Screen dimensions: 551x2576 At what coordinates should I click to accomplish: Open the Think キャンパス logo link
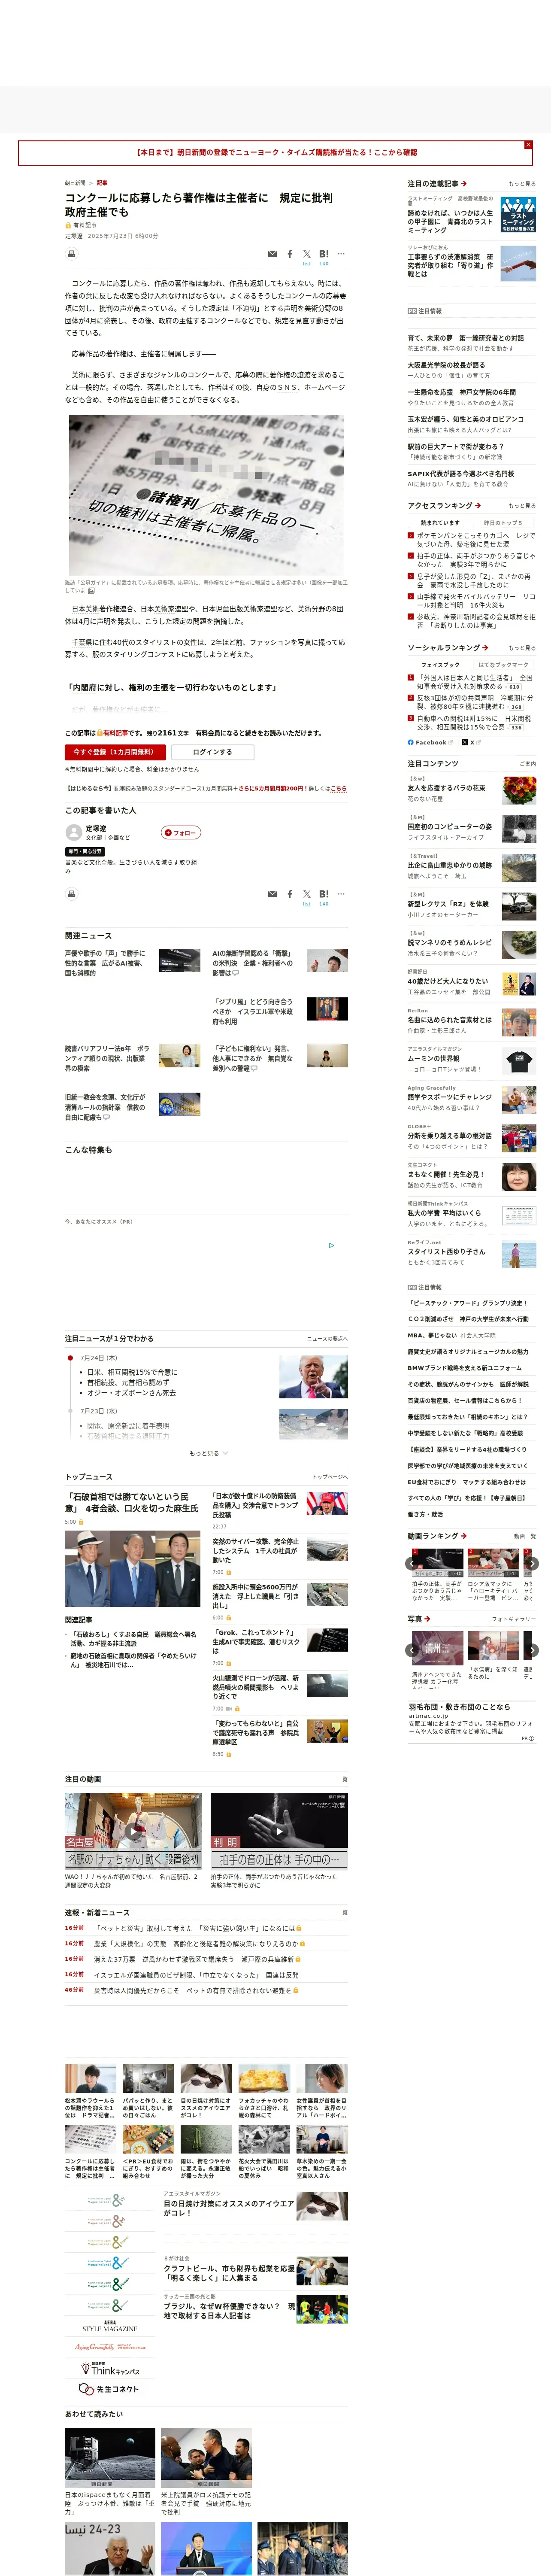point(110,2369)
